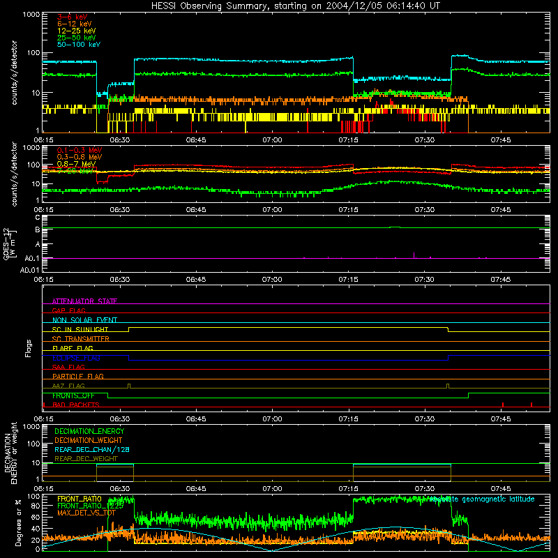Click the green FRONT_RATIO_1225 legend label
Screen dimensions: 558x558
pyautogui.click(x=90, y=506)
